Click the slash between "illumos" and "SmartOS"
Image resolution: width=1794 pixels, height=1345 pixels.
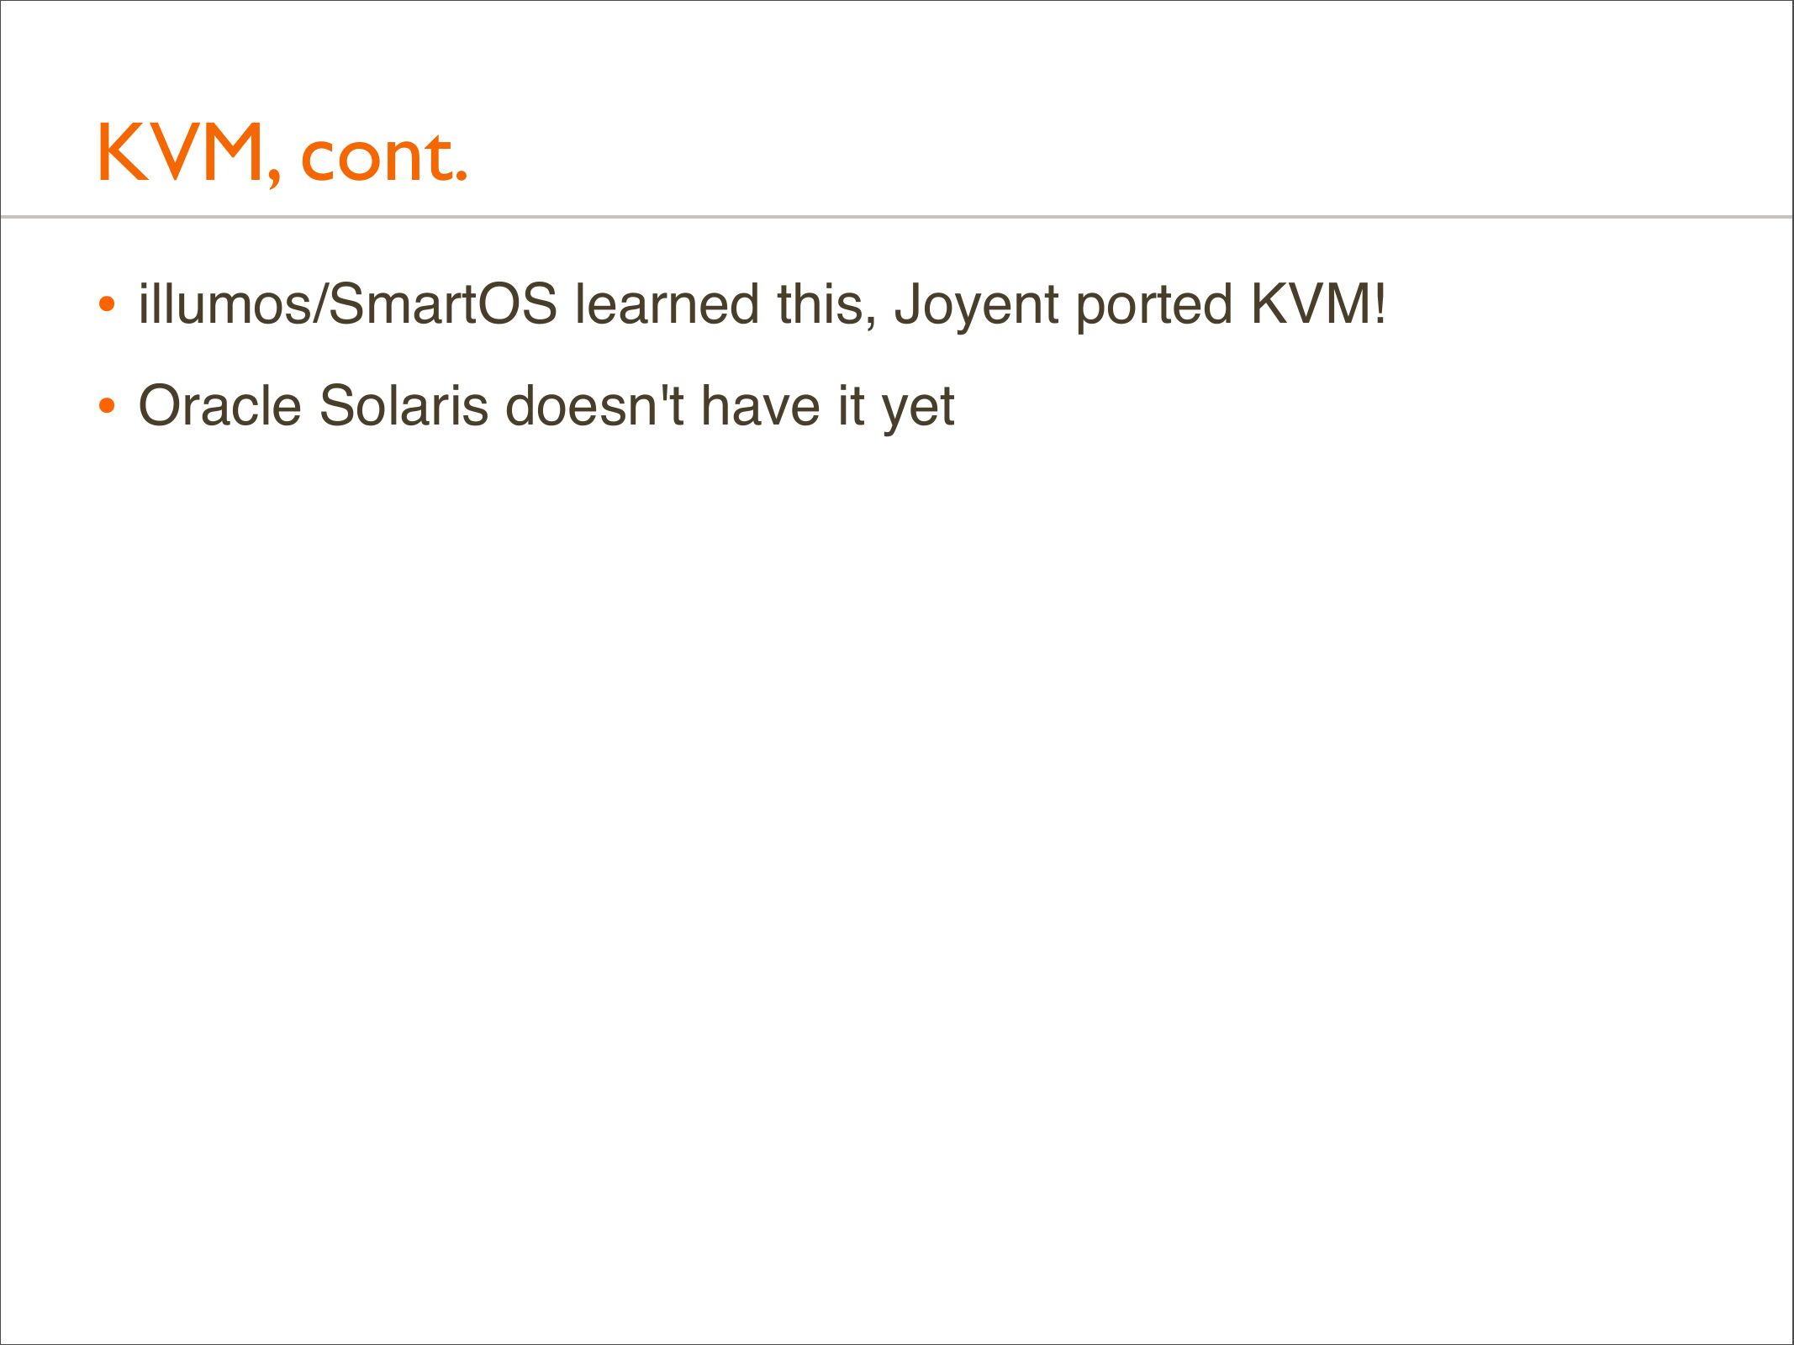[x=319, y=304]
